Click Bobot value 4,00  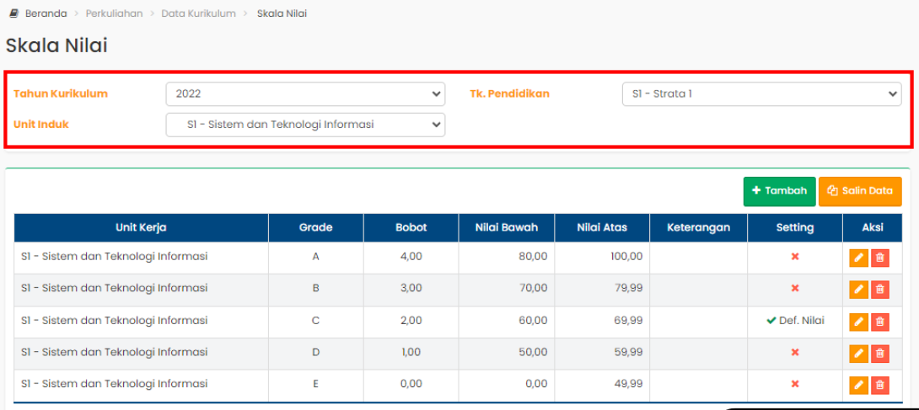411,257
